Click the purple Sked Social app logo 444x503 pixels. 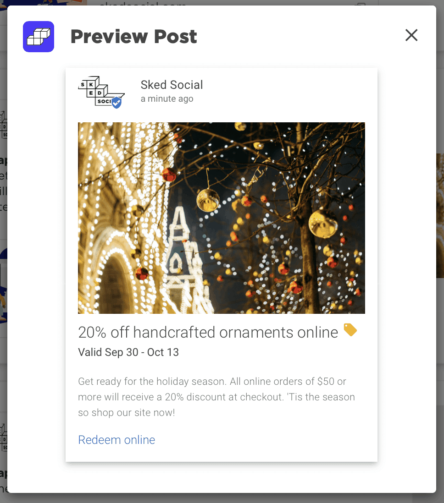tap(39, 37)
